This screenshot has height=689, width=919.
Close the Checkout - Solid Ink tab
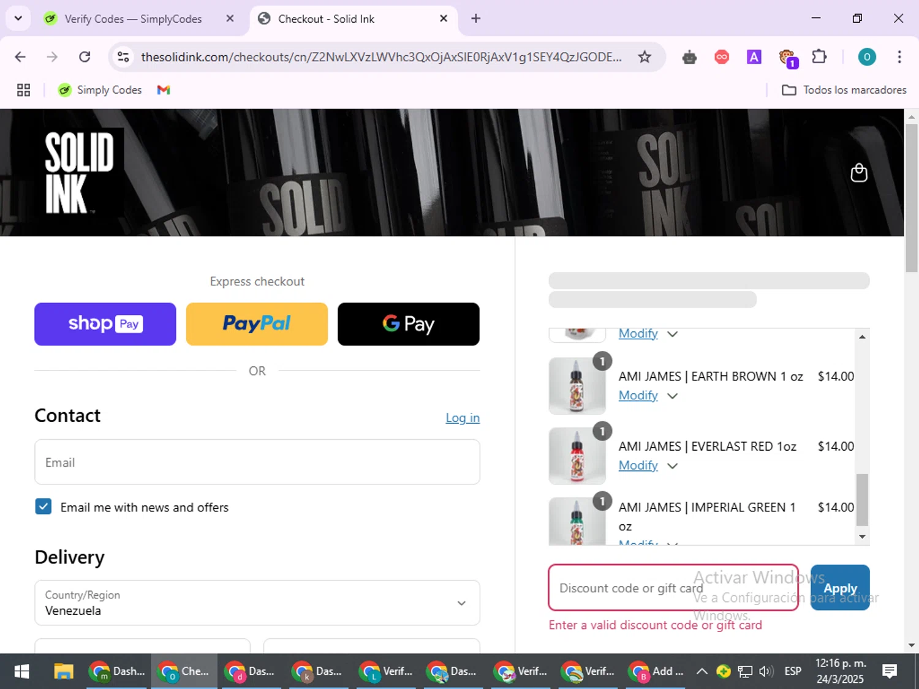(444, 18)
